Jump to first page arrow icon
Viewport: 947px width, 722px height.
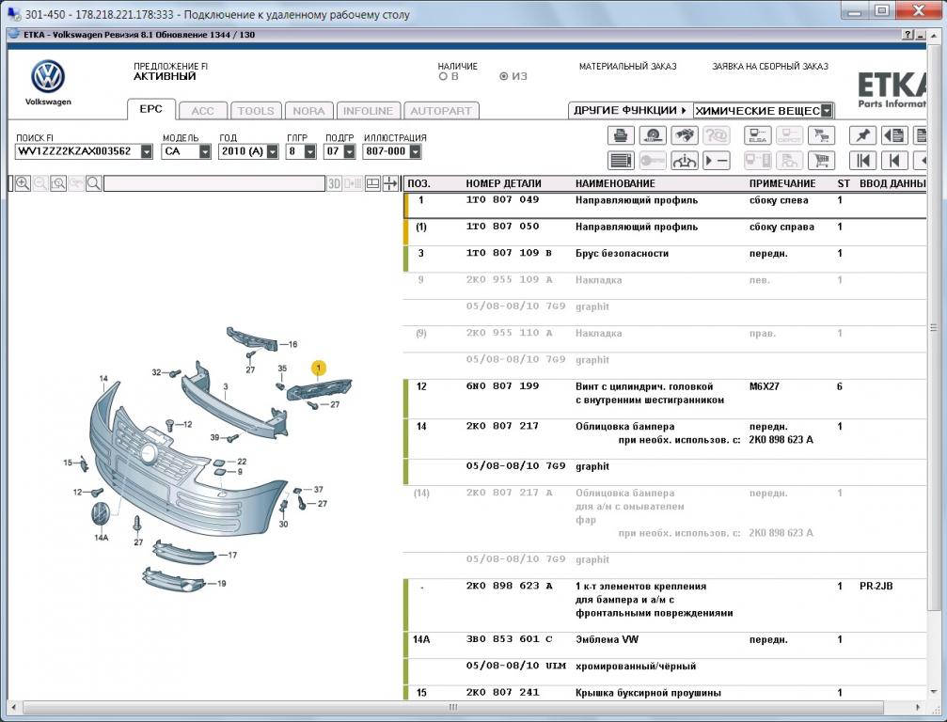(x=862, y=161)
